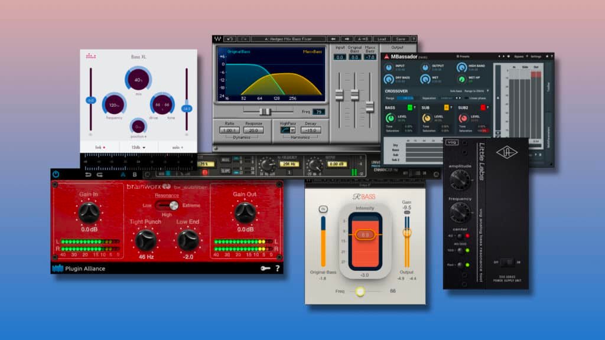Click the Gain In knob on bx_subfilter

coord(89,213)
